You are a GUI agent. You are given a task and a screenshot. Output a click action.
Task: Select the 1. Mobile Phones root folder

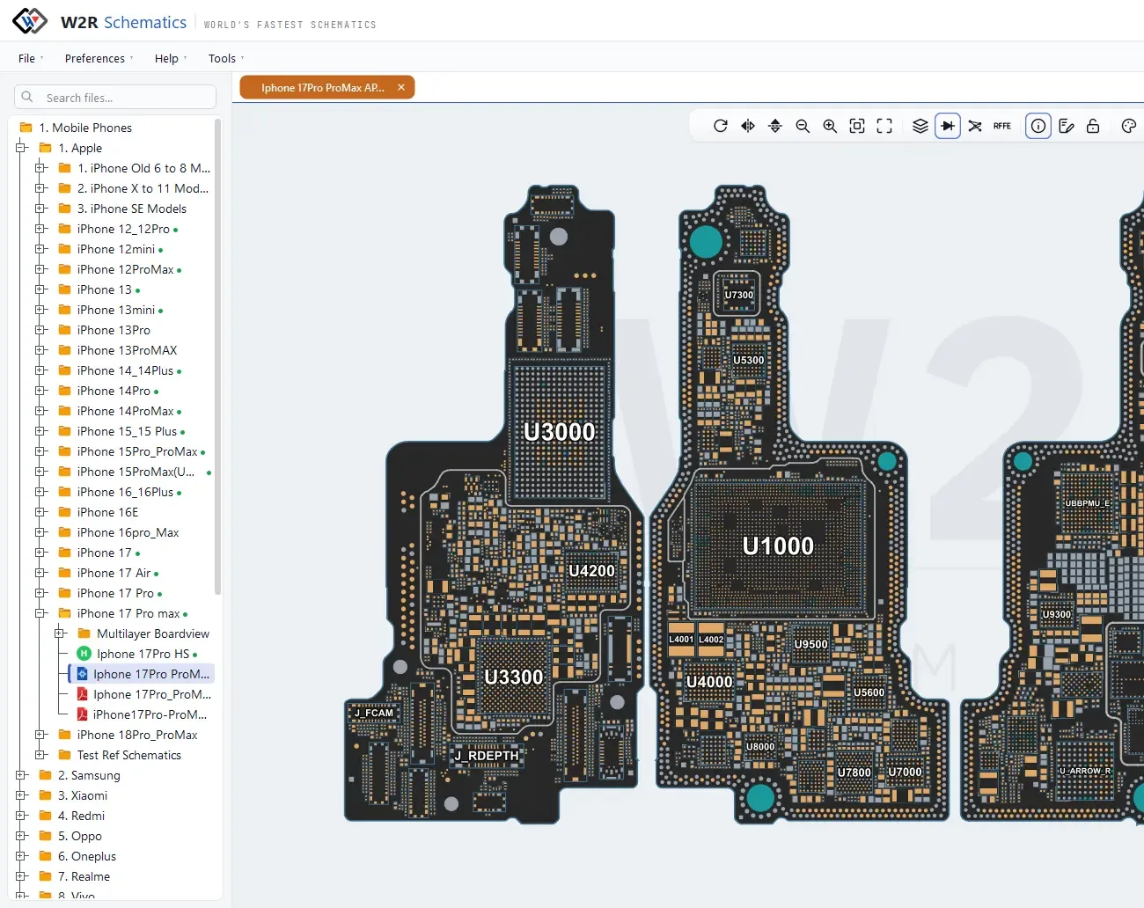coord(76,128)
